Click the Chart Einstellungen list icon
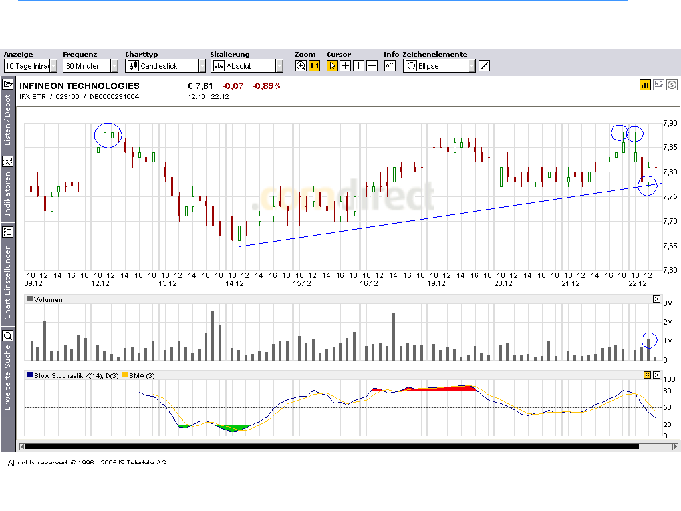Viewport: 681px width, 511px height. (8, 232)
